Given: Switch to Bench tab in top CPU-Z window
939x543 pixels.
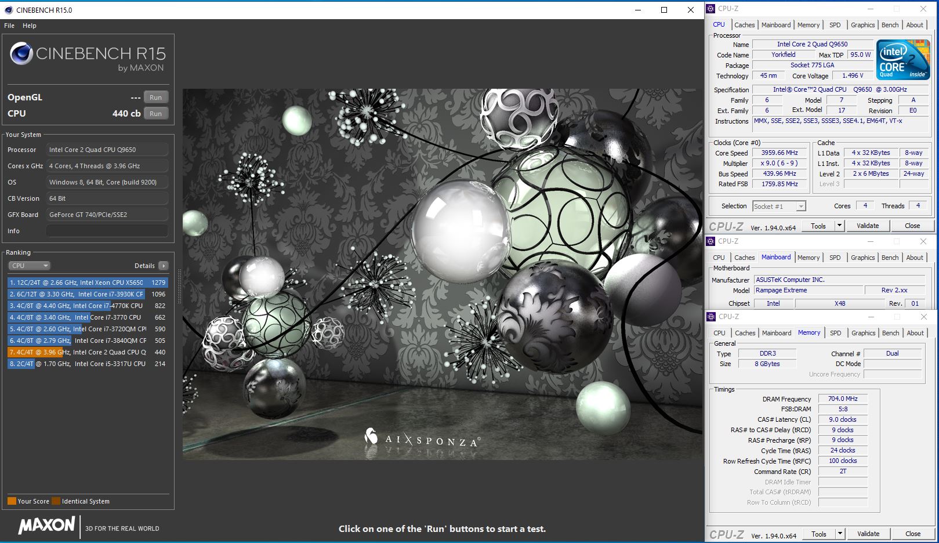Looking at the screenshot, I should [890, 25].
